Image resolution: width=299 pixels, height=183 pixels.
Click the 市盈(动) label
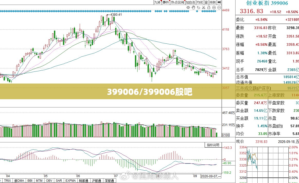pyautogui.click(x=275, y=126)
